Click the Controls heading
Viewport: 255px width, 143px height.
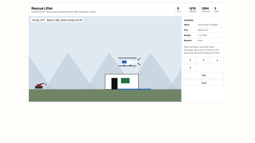189,20
